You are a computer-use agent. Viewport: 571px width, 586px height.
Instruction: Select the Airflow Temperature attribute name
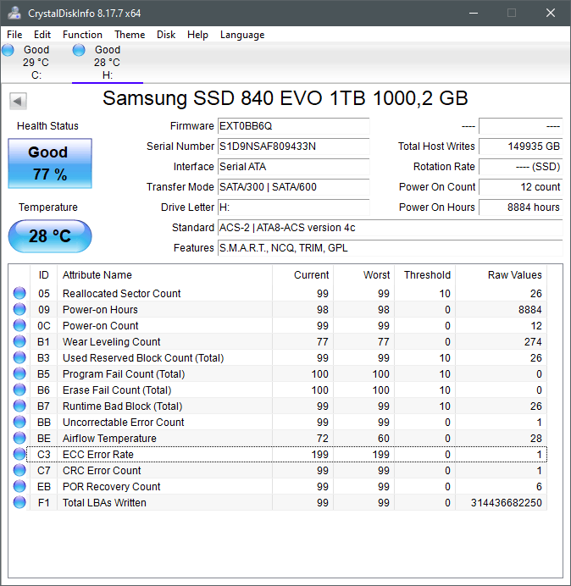(x=109, y=438)
